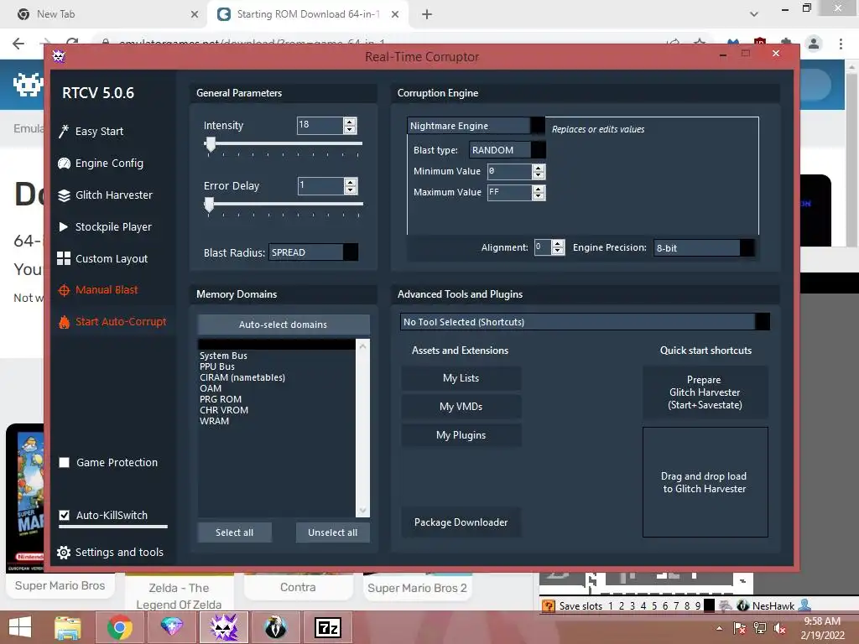Decrease Maximum Value with the spinner
This screenshot has height=644, width=859.
click(539, 196)
